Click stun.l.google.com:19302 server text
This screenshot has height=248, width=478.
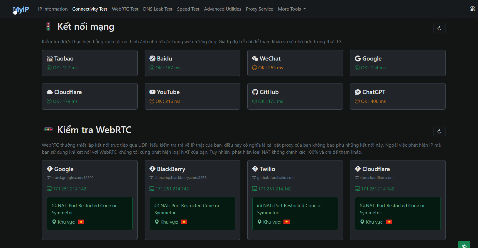[x=73, y=177]
